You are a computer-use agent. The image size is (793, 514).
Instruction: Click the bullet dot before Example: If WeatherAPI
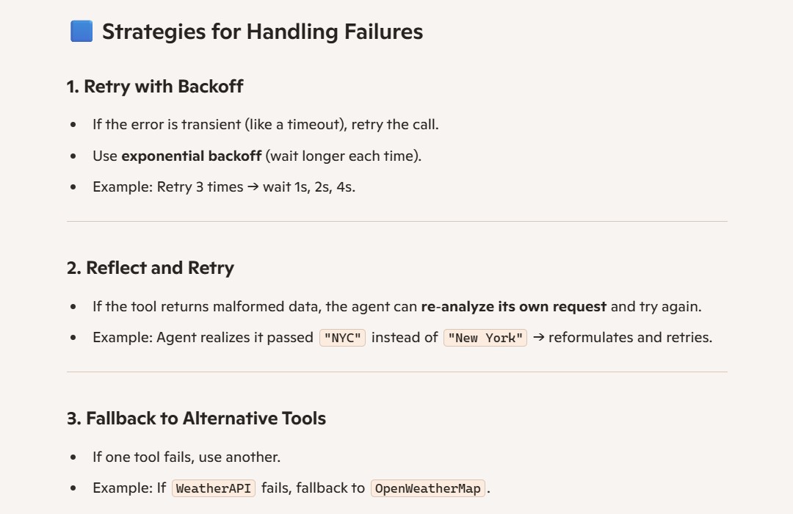(73, 488)
